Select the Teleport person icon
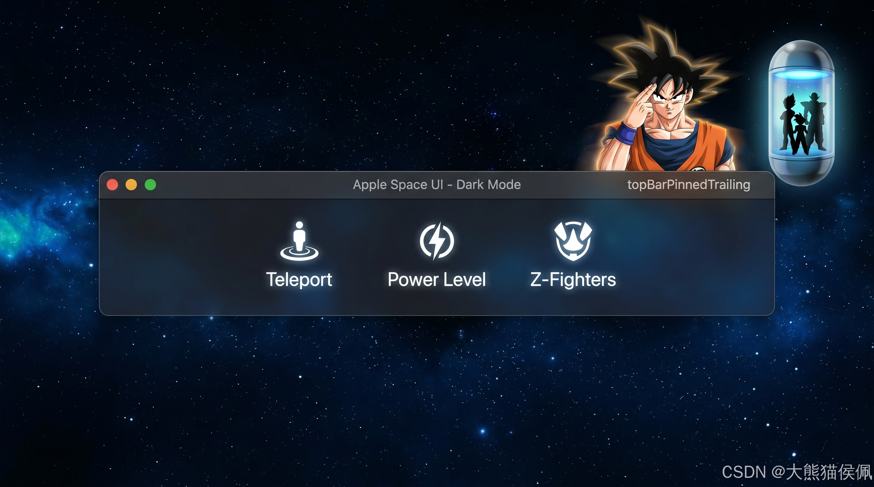The height and width of the screenshot is (487, 874). [x=299, y=241]
